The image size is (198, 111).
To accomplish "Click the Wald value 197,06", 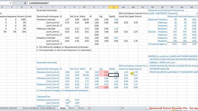I will pos(86,75).
